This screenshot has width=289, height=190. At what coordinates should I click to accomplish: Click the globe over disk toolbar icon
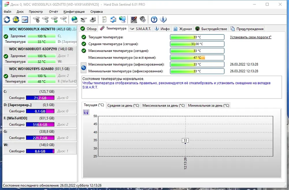pos(75,19)
